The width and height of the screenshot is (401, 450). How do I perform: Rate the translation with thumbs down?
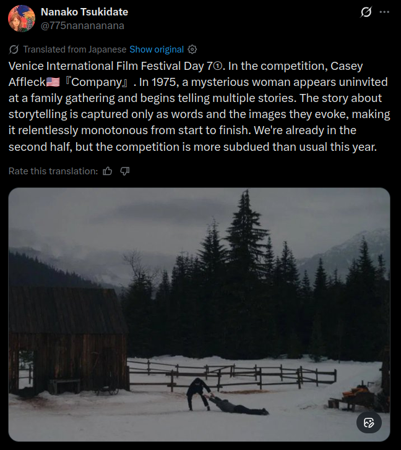(124, 171)
